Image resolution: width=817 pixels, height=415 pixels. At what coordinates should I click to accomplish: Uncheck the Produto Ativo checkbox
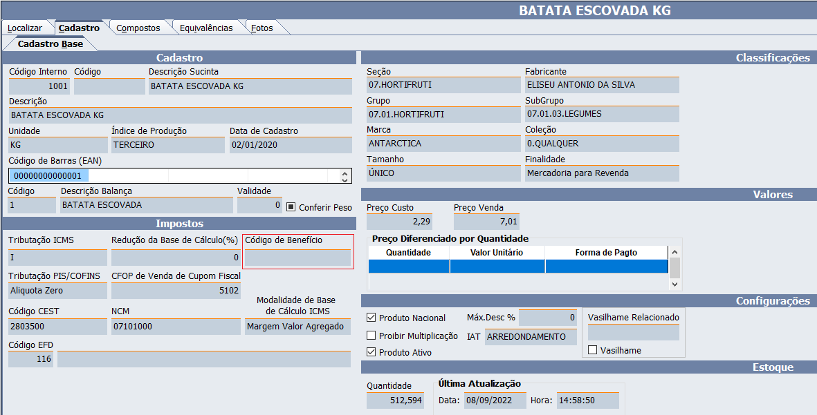click(371, 353)
